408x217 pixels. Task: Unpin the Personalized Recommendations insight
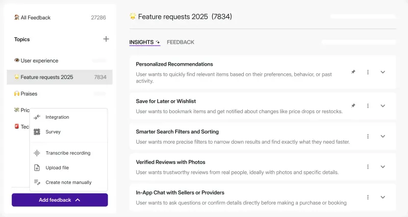click(x=353, y=72)
